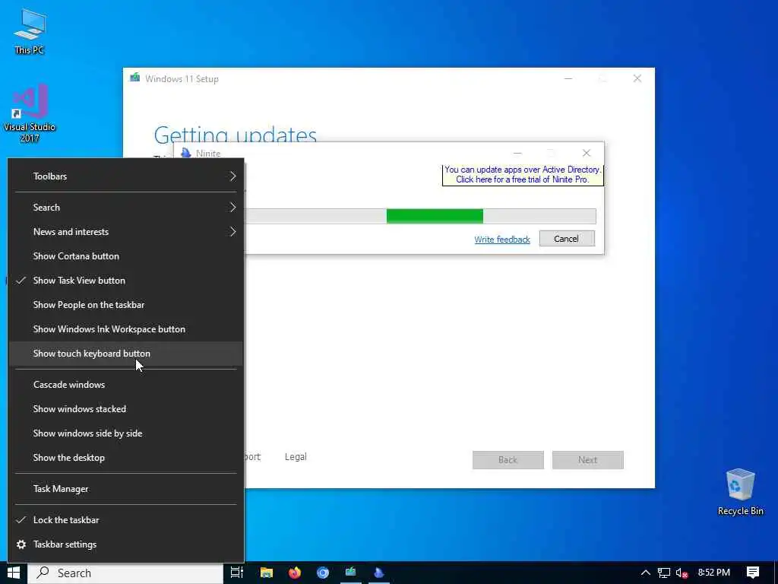Open network status tray icon
Image resolution: width=778 pixels, height=584 pixels.
[x=664, y=573]
